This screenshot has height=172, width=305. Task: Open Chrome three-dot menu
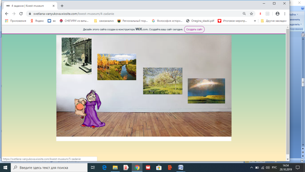[285, 14]
